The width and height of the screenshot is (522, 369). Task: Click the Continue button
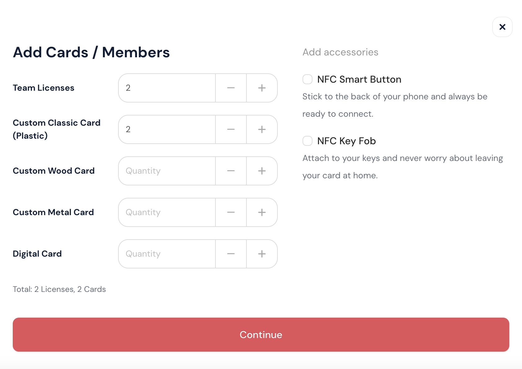pyautogui.click(x=261, y=335)
